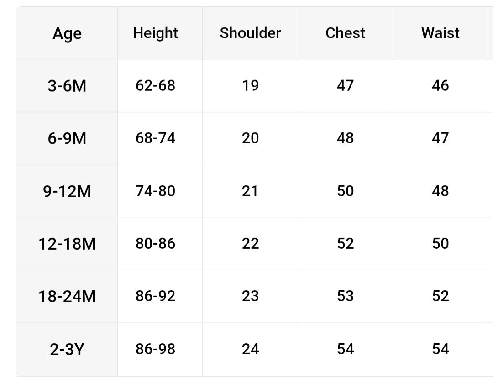
Task: Select the Chest column header
Action: [345, 33]
